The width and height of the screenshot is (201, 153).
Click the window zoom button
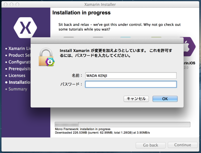click(17, 5)
